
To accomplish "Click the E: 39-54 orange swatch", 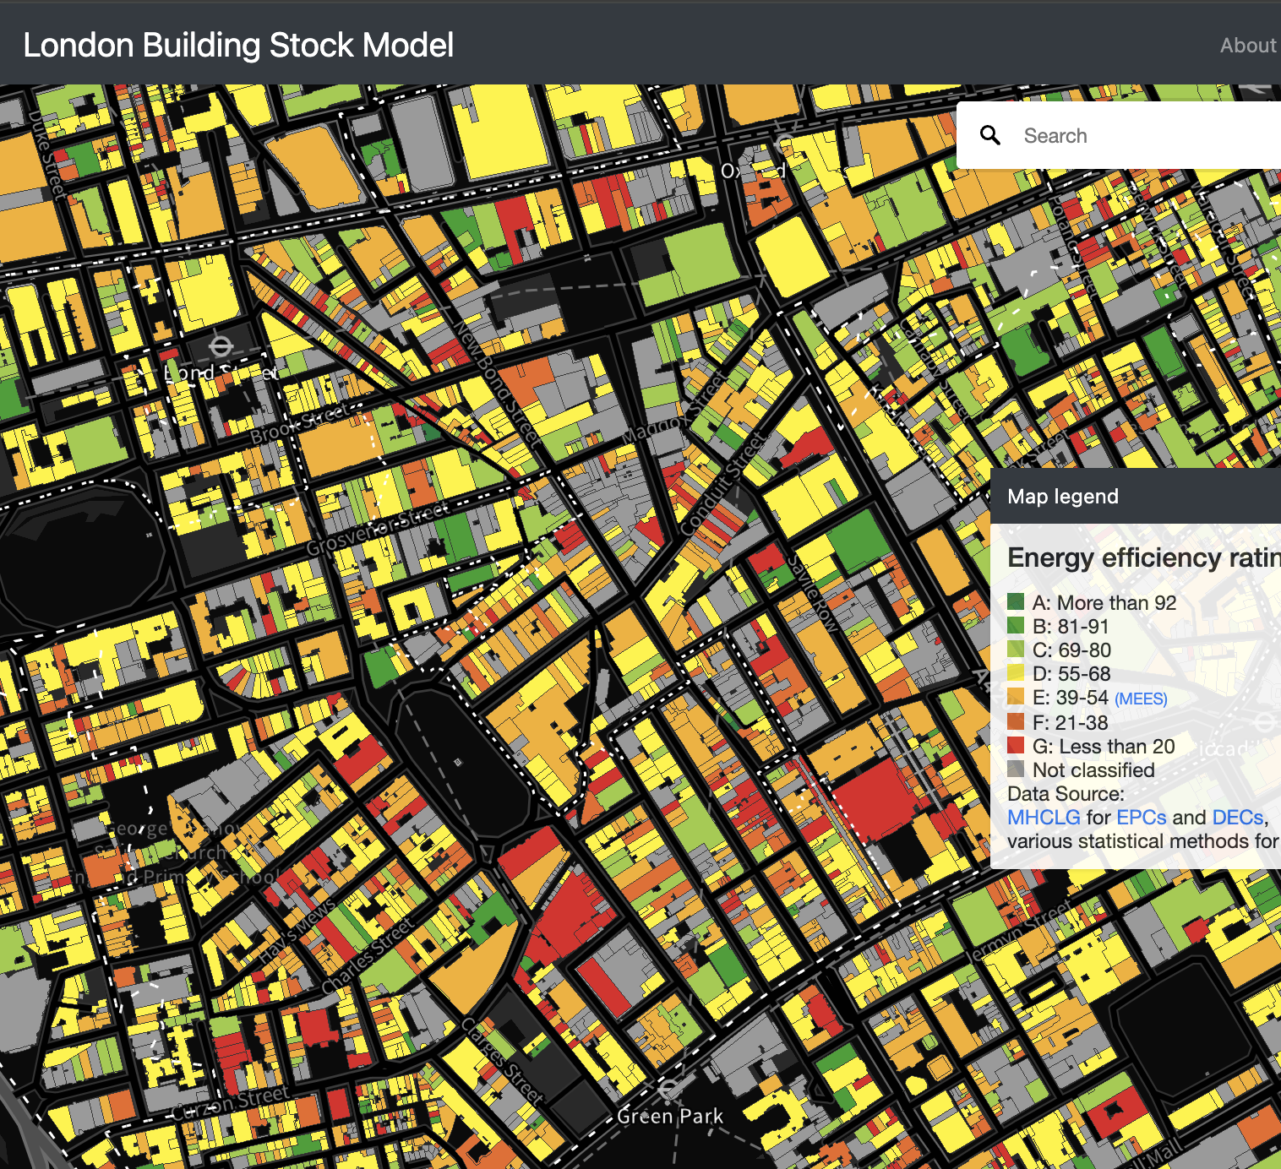I will pyautogui.click(x=1016, y=697).
